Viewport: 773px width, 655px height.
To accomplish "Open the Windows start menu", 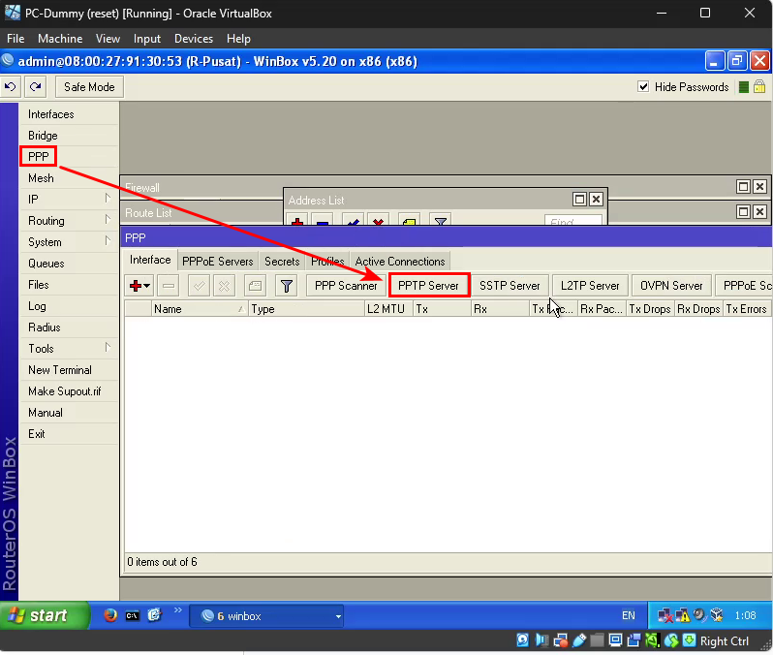I will [x=46, y=615].
